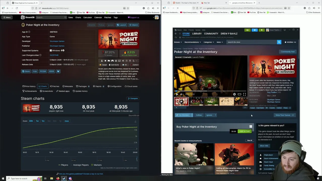Screen dimensions: 322x181
Task: Open changenumber 34257046 link
Action: coord(54,55)
